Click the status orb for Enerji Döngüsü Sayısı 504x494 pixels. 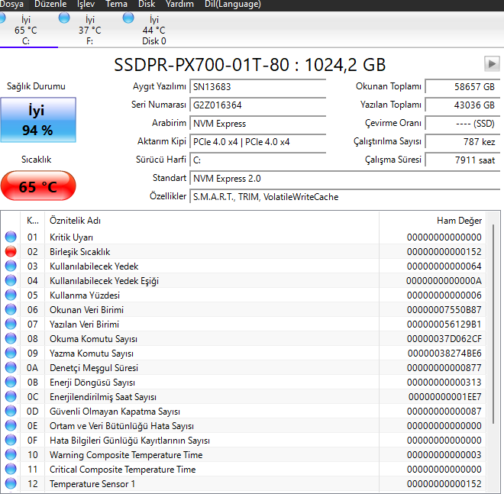point(11,382)
